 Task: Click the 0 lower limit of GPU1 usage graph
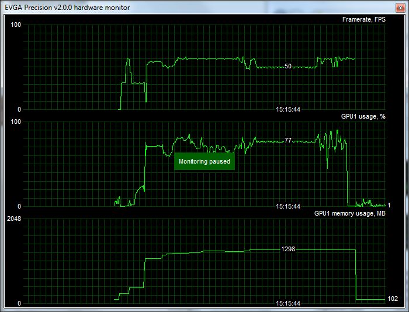[19, 206]
